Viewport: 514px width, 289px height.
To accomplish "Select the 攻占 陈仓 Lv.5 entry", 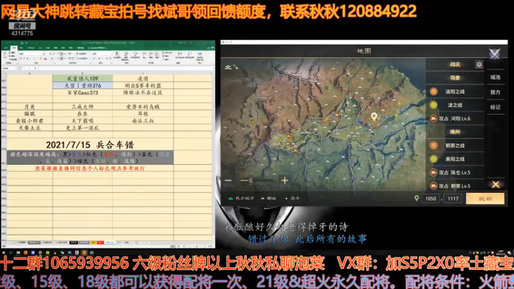I will pyautogui.click(x=455, y=172).
